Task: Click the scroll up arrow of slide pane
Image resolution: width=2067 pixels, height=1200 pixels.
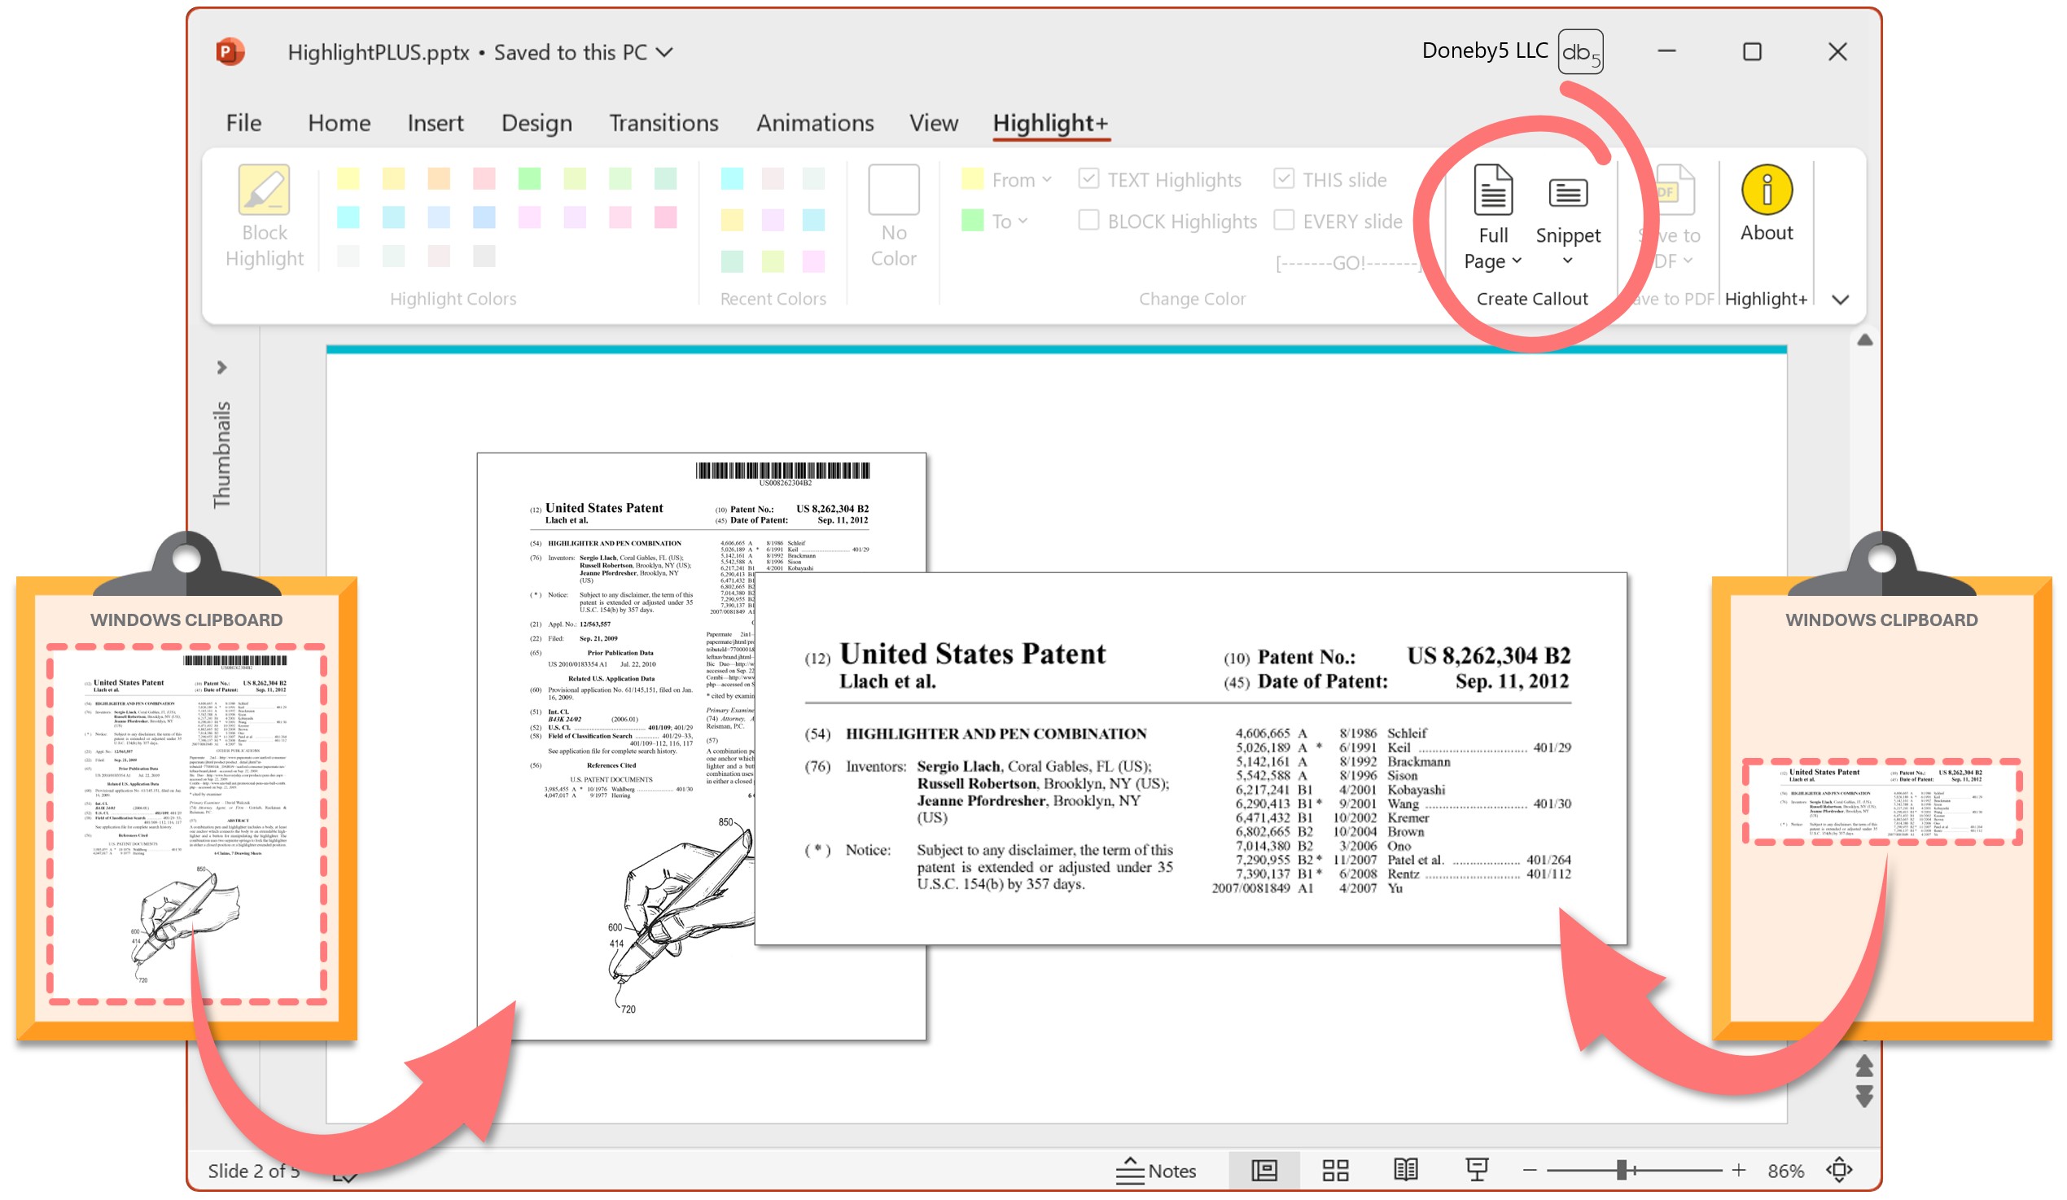Action: [x=1864, y=340]
